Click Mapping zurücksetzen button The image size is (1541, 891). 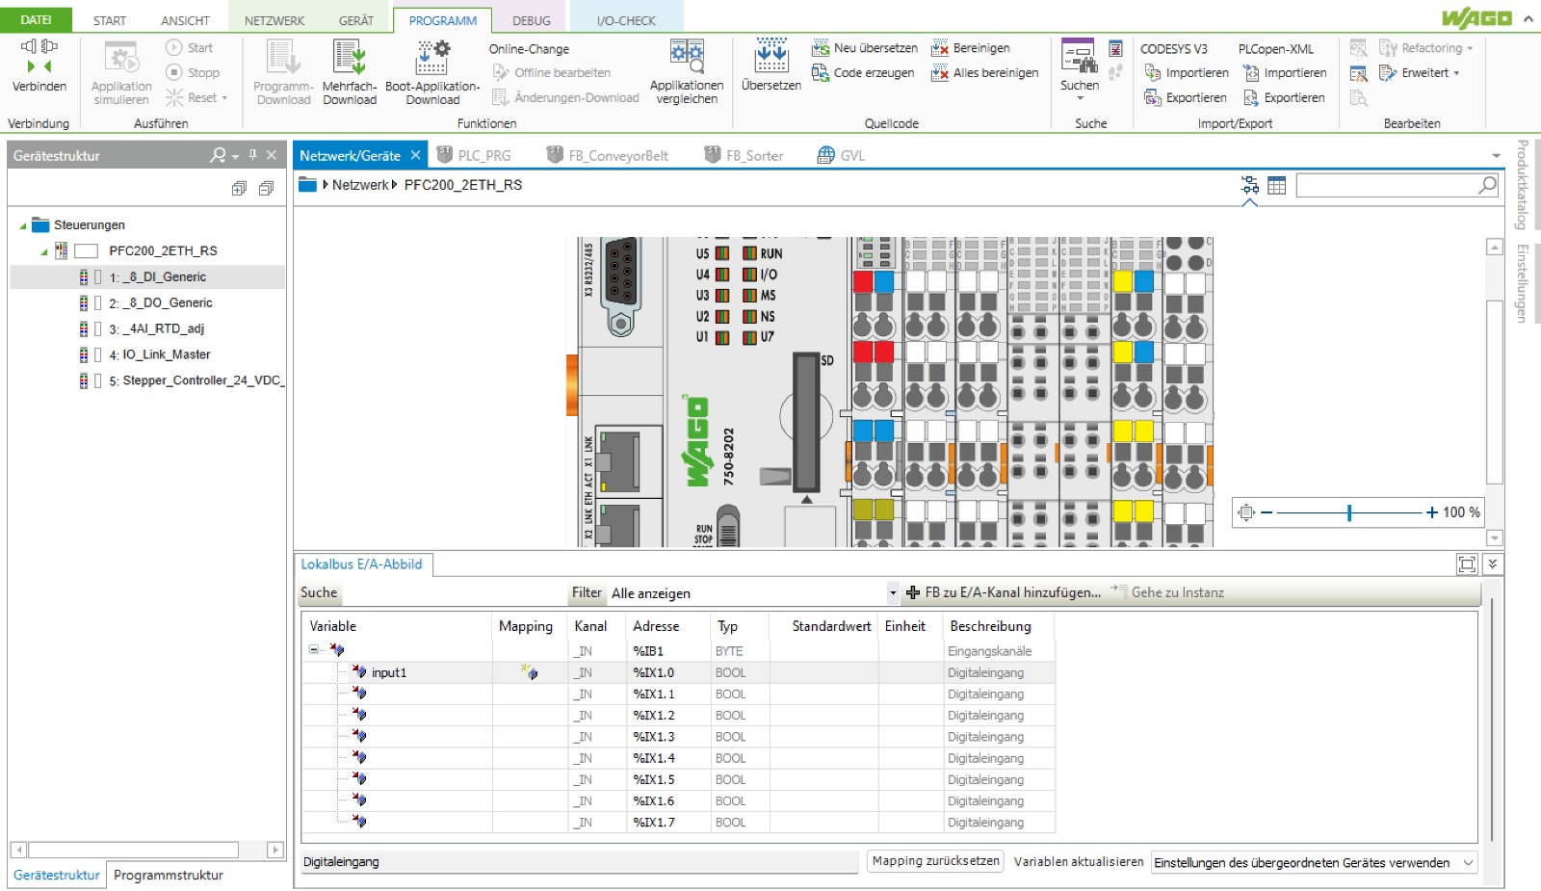point(935,861)
